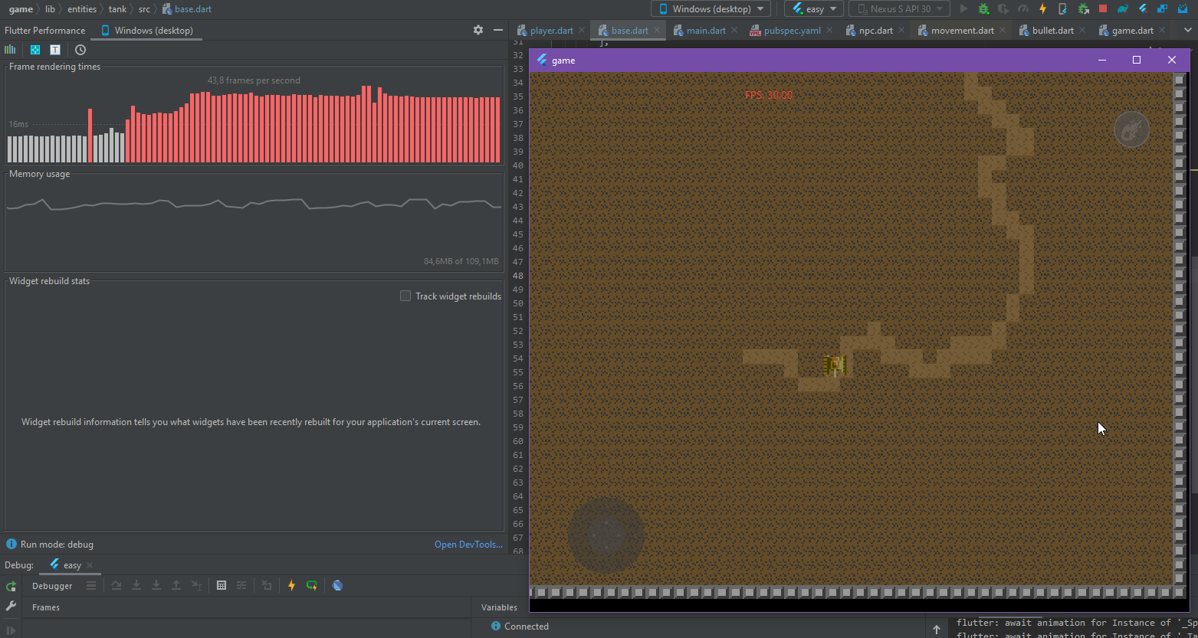Click the Dart DevTools icon in debugger toolbar

click(337, 586)
